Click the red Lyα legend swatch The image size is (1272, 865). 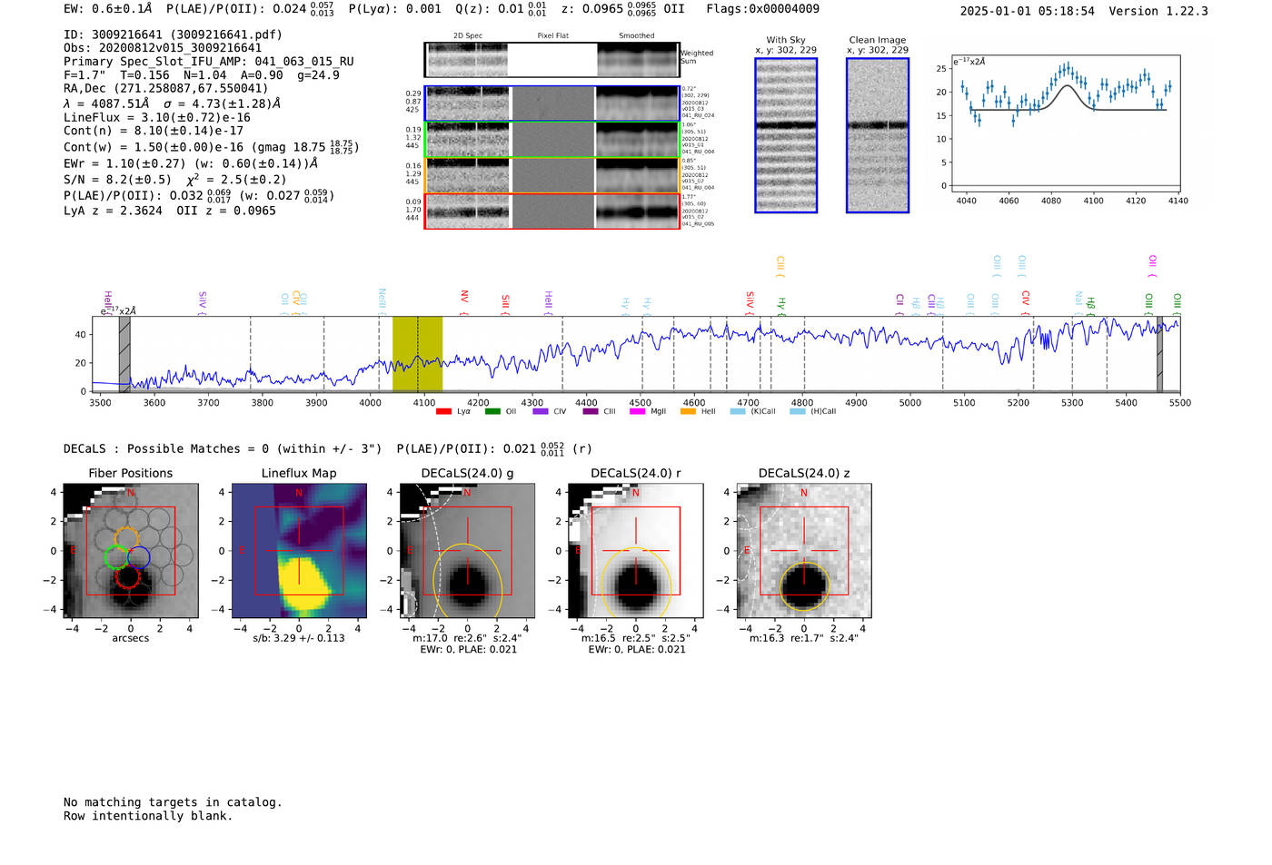point(443,412)
